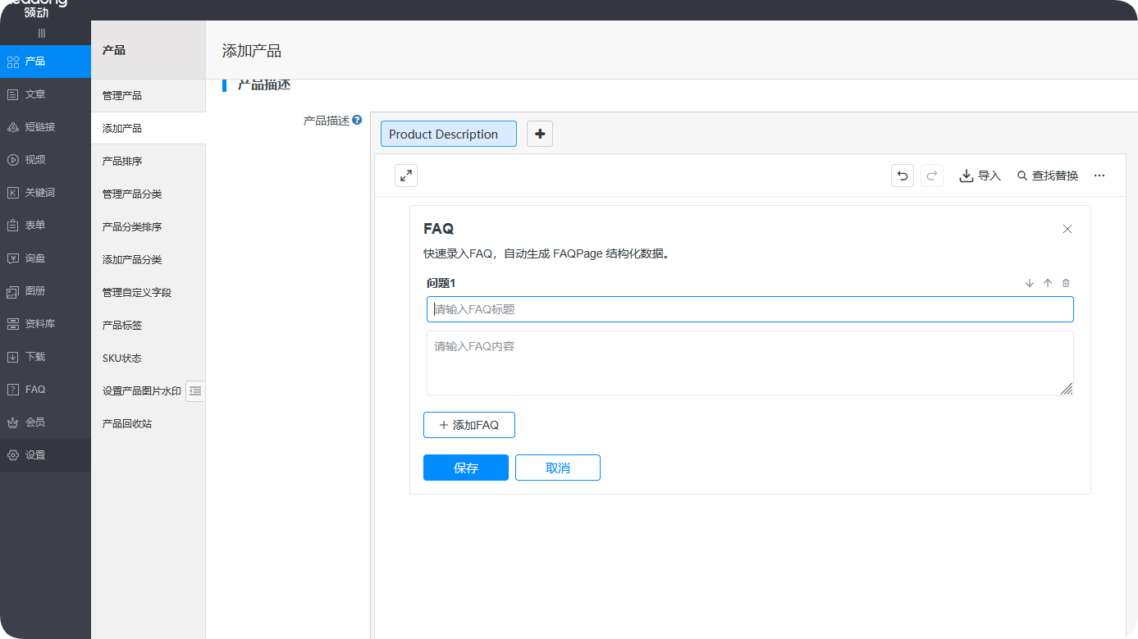Open the 资料库 sidebar section
1138x639 pixels.
coord(45,324)
